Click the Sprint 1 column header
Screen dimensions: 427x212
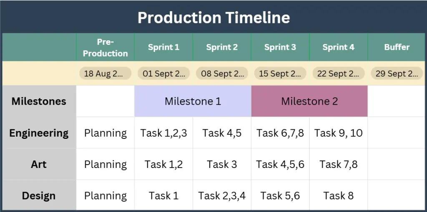tap(163, 47)
